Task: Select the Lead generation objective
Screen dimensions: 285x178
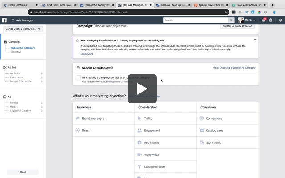Action: click(x=166, y=166)
